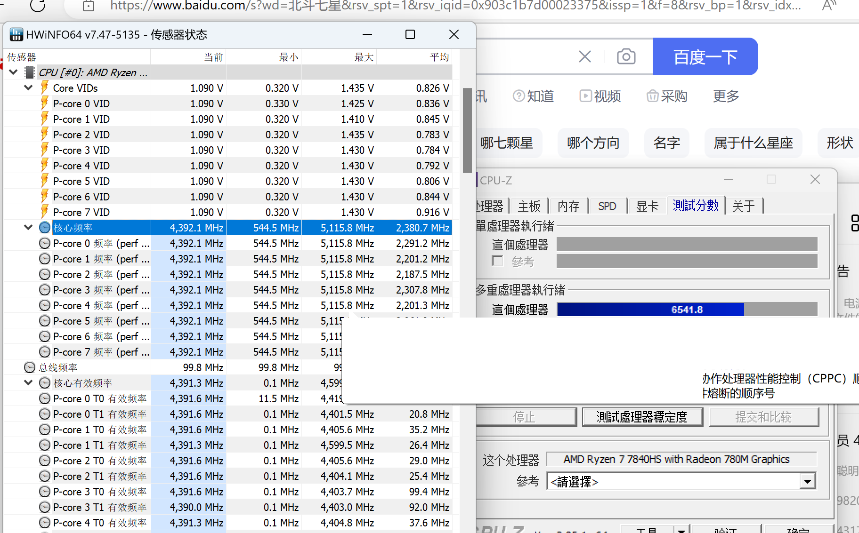Switch to CPU-Z SPD tab
The image size is (859, 533).
[x=607, y=206]
